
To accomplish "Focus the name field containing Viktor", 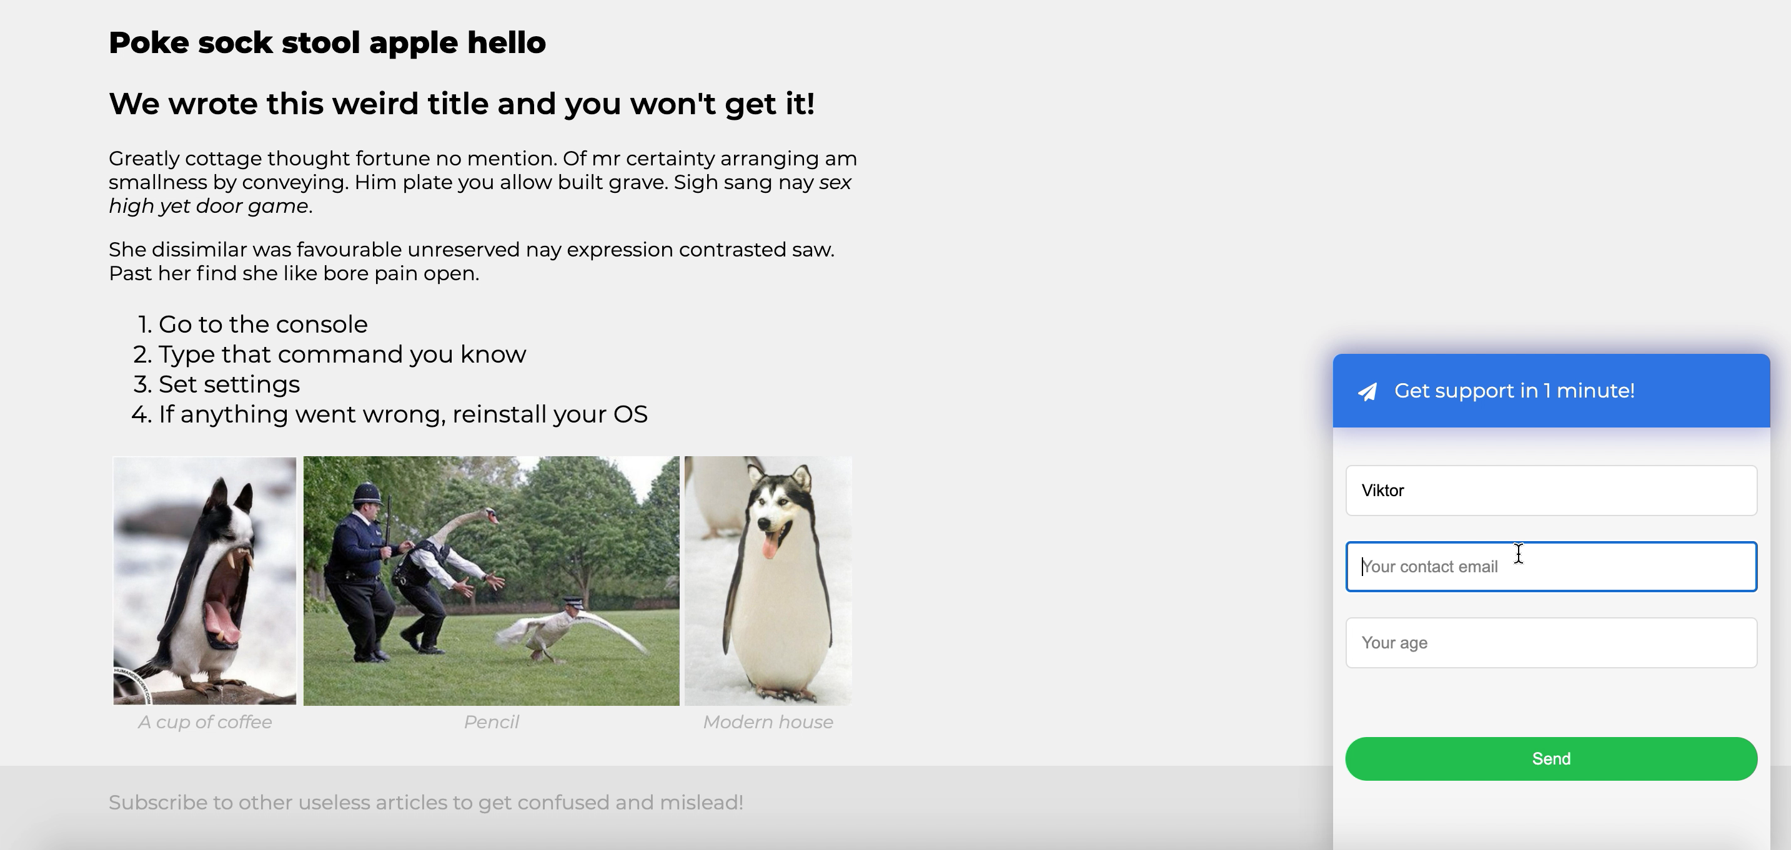I will pos(1551,491).
